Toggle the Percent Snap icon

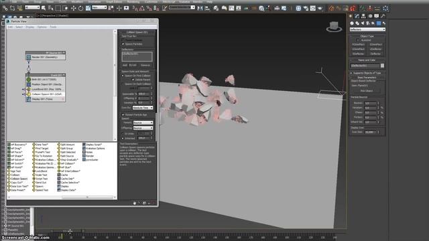(x=149, y=9)
